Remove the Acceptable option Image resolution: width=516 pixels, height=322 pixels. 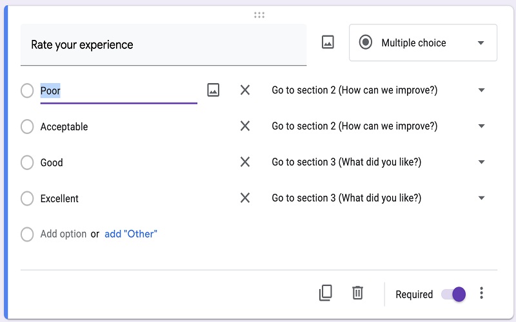click(x=245, y=126)
